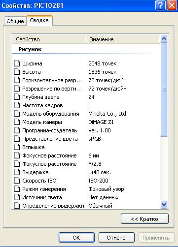Confirm with the OK button
This screenshot has width=178, height=247.
click(x=76, y=238)
